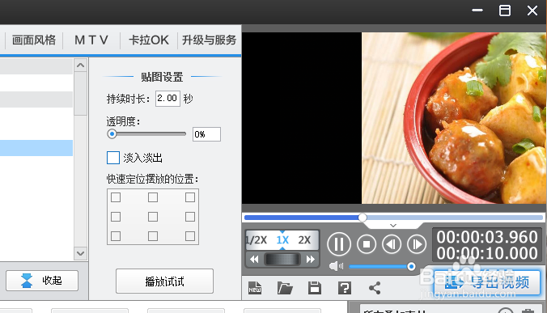547x313 pixels.
Task: Click the rewind double-arrow button
Action: [x=254, y=260]
